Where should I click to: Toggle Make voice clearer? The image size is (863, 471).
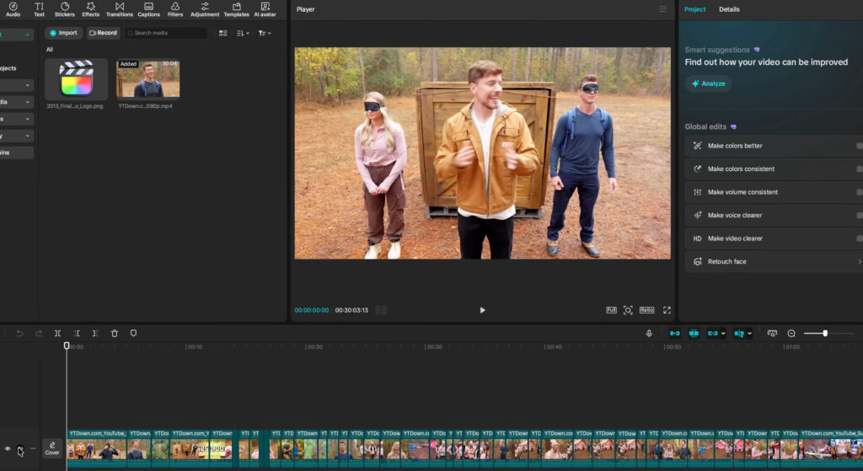859,215
